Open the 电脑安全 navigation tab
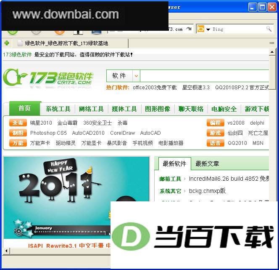This screenshot has width=279, height=270. [x=224, y=109]
